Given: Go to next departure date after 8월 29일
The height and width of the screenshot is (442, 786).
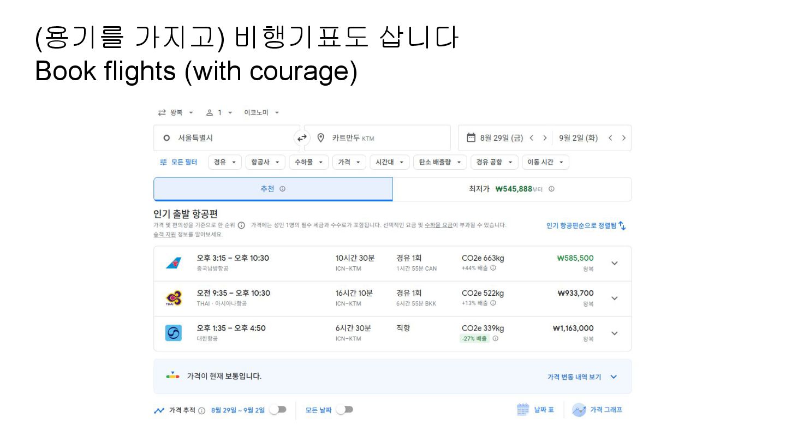Looking at the screenshot, I should click(x=544, y=138).
